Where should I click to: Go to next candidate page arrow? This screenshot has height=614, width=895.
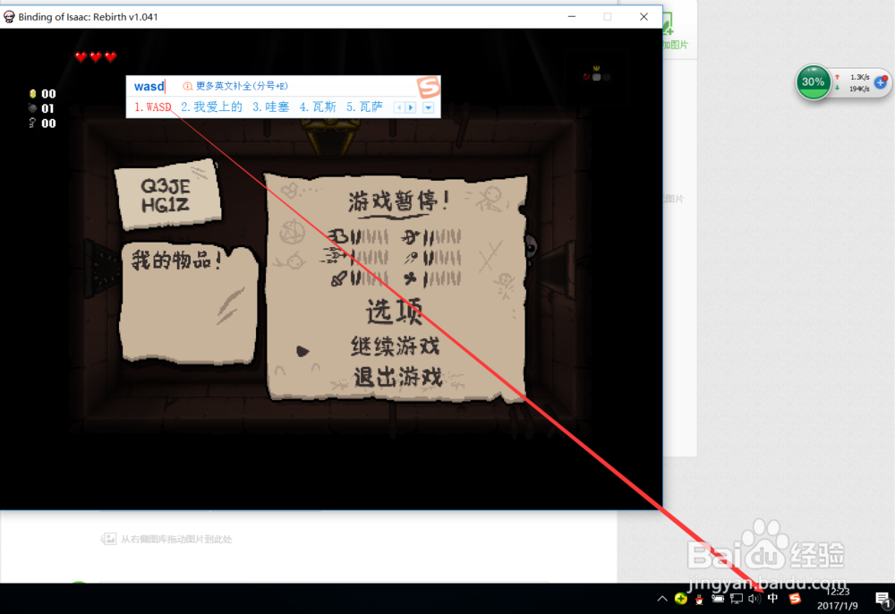(411, 107)
